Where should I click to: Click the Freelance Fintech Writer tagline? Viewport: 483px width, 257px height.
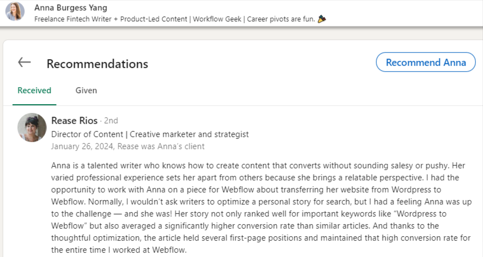pyautogui.click(x=73, y=19)
